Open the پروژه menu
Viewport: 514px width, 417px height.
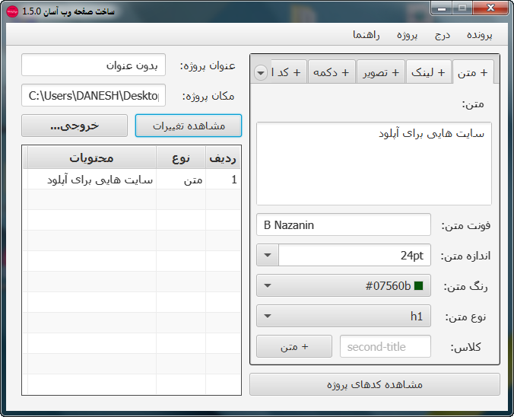click(x=407, y=35)
